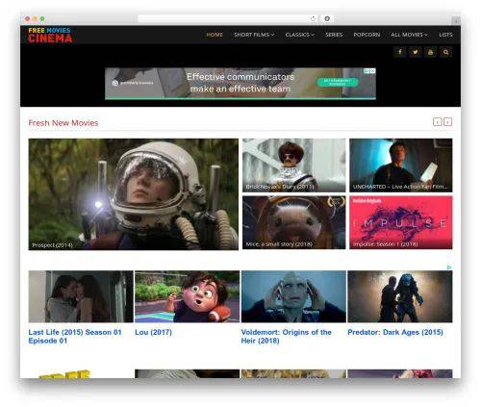Open the Facebook social icon
Image resolution: width=481 pixels, height=407 pixels.
[x=399, y=52]
